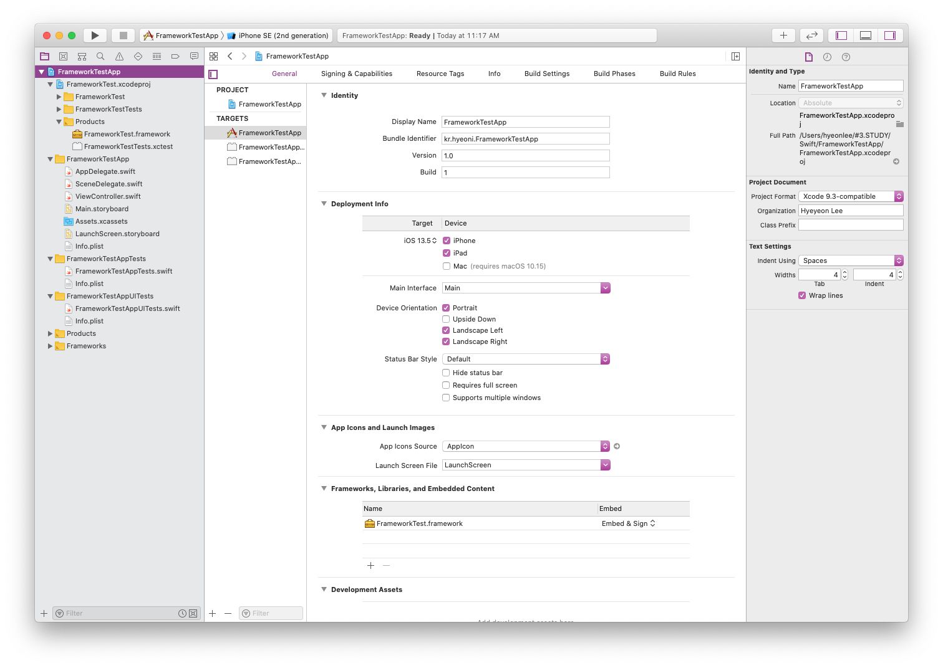Toggle Landscape Right orientation
943x668 pixels.
point(446,341)
